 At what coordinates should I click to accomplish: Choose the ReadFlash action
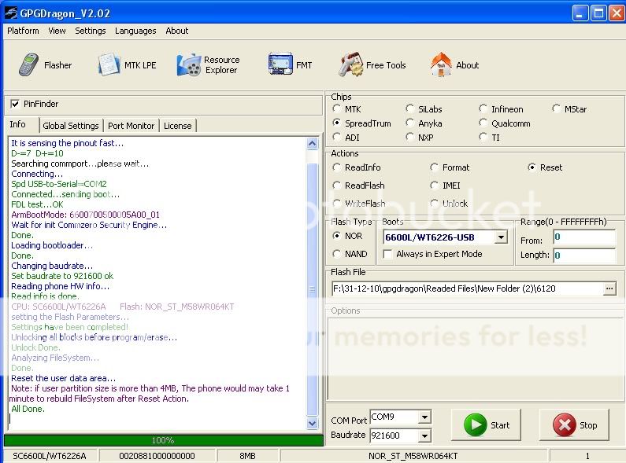click(336, 186)
